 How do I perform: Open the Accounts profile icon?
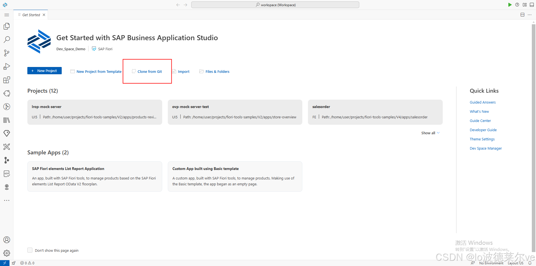(x=7, y=240)
